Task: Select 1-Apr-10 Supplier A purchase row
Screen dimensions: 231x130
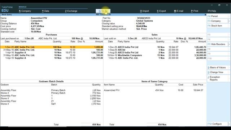Action: point(52,58)
